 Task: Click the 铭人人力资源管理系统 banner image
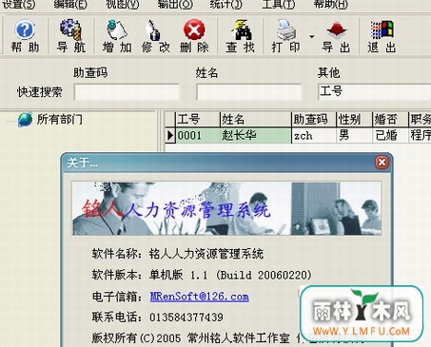[x=226, y=208]
